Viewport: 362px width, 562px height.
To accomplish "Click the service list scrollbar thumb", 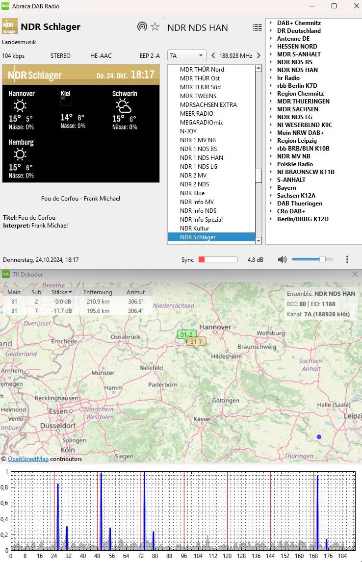I will click(259, 176).
